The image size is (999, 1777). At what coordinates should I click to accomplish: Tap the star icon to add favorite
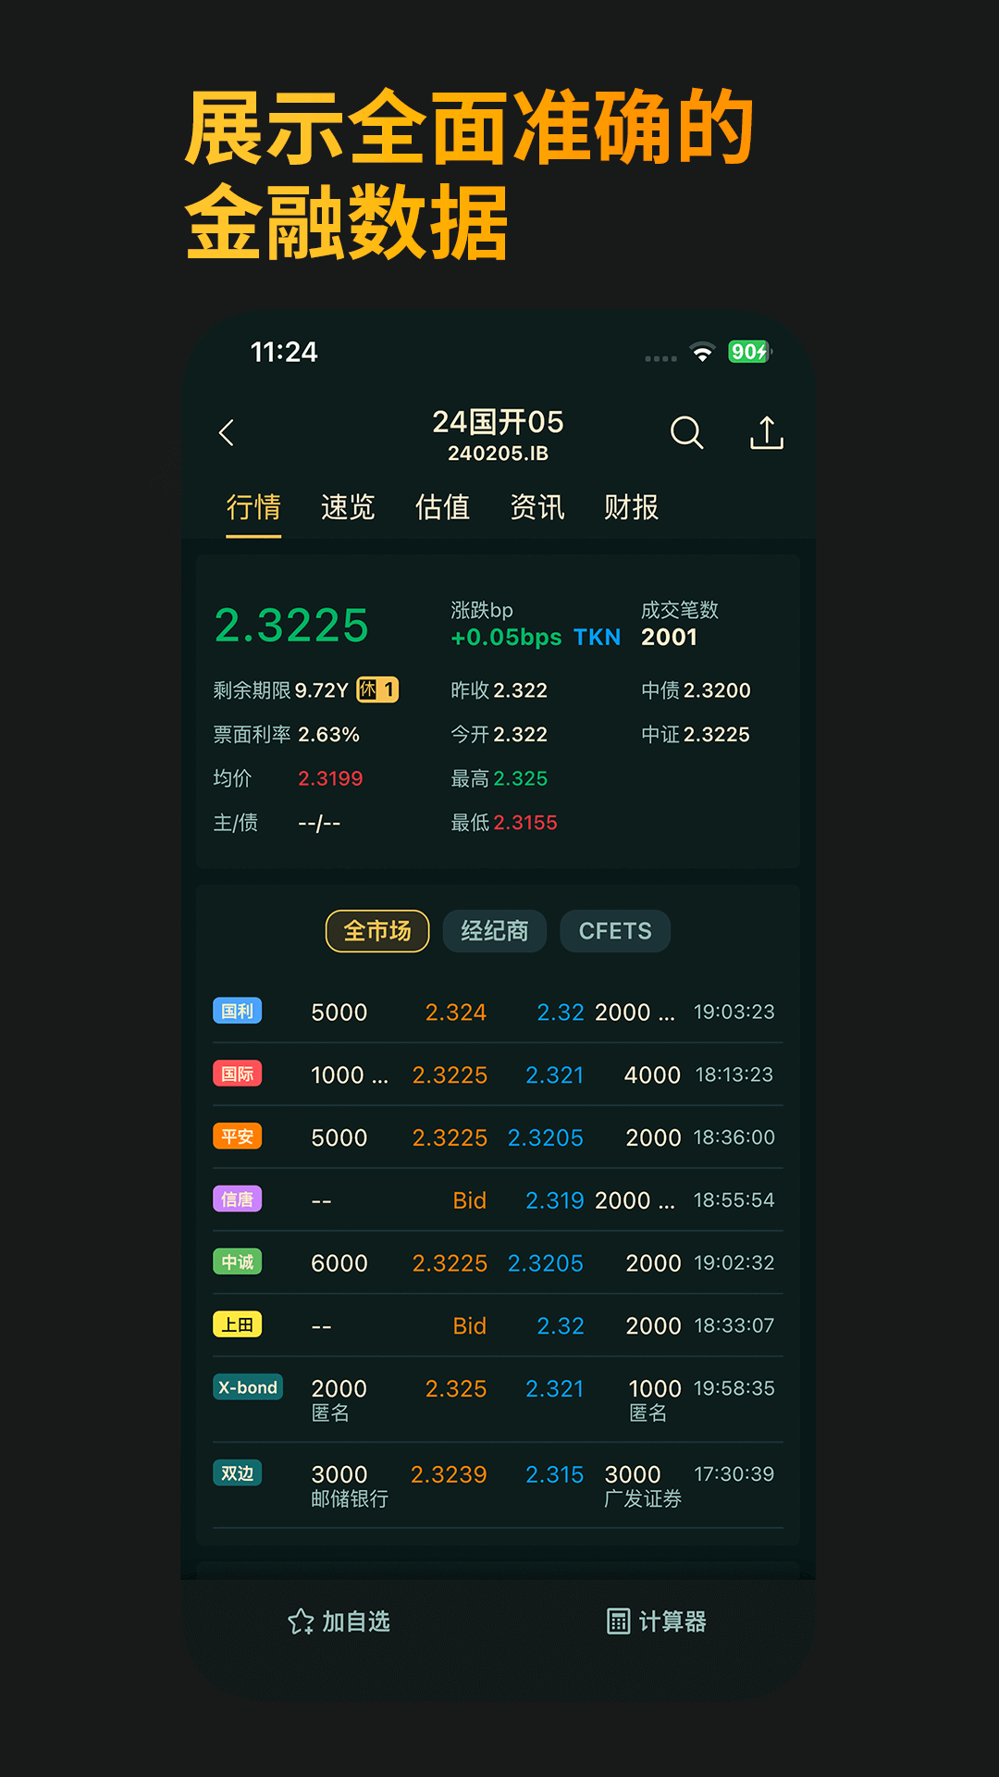tap(301, 1622)
